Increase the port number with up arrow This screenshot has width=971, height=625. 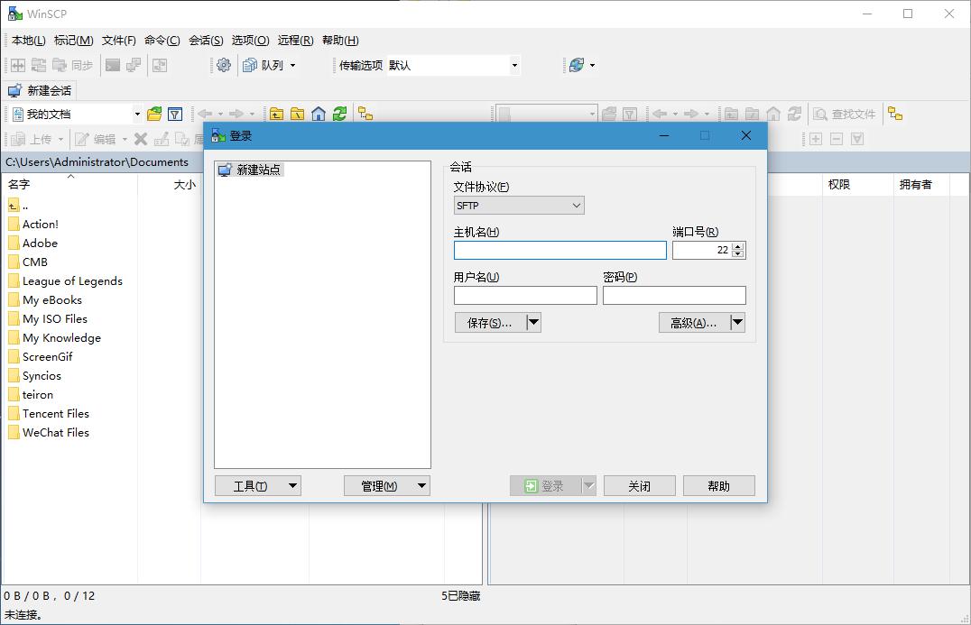point(738,246)
